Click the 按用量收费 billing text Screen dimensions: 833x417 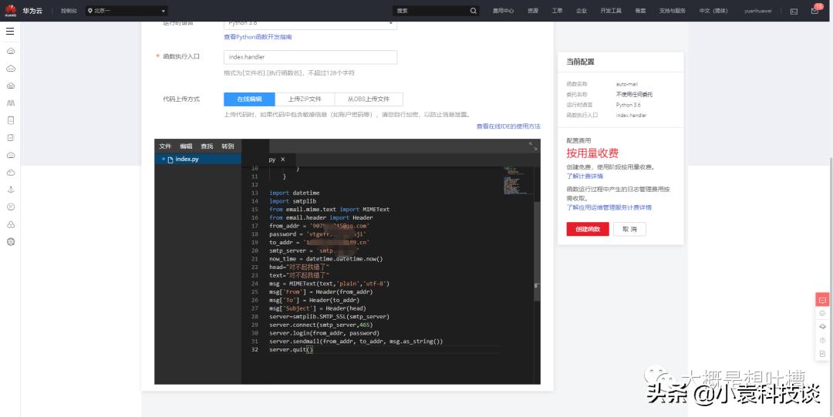[x=592, y=153]
